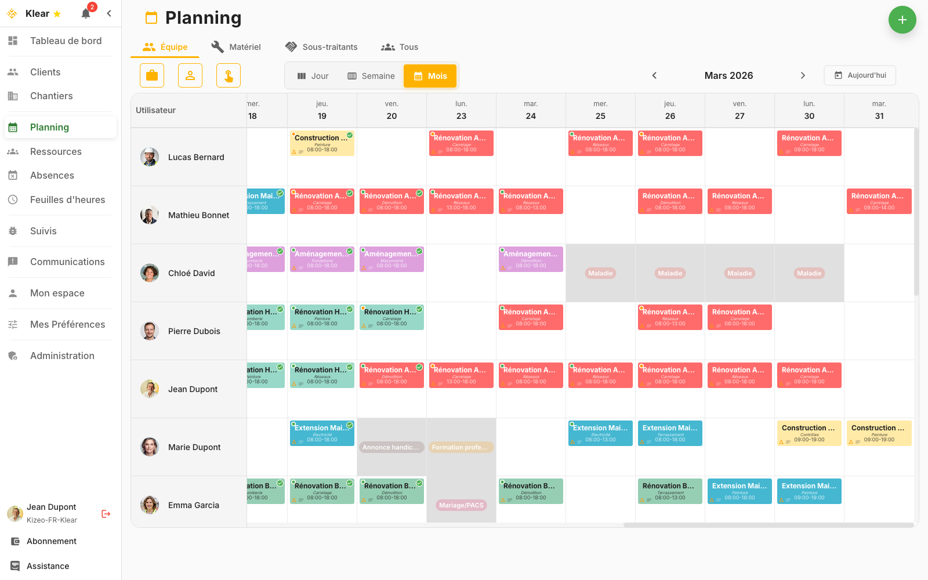
Task: Switch to Semaine view
Action: click(371, 76)
